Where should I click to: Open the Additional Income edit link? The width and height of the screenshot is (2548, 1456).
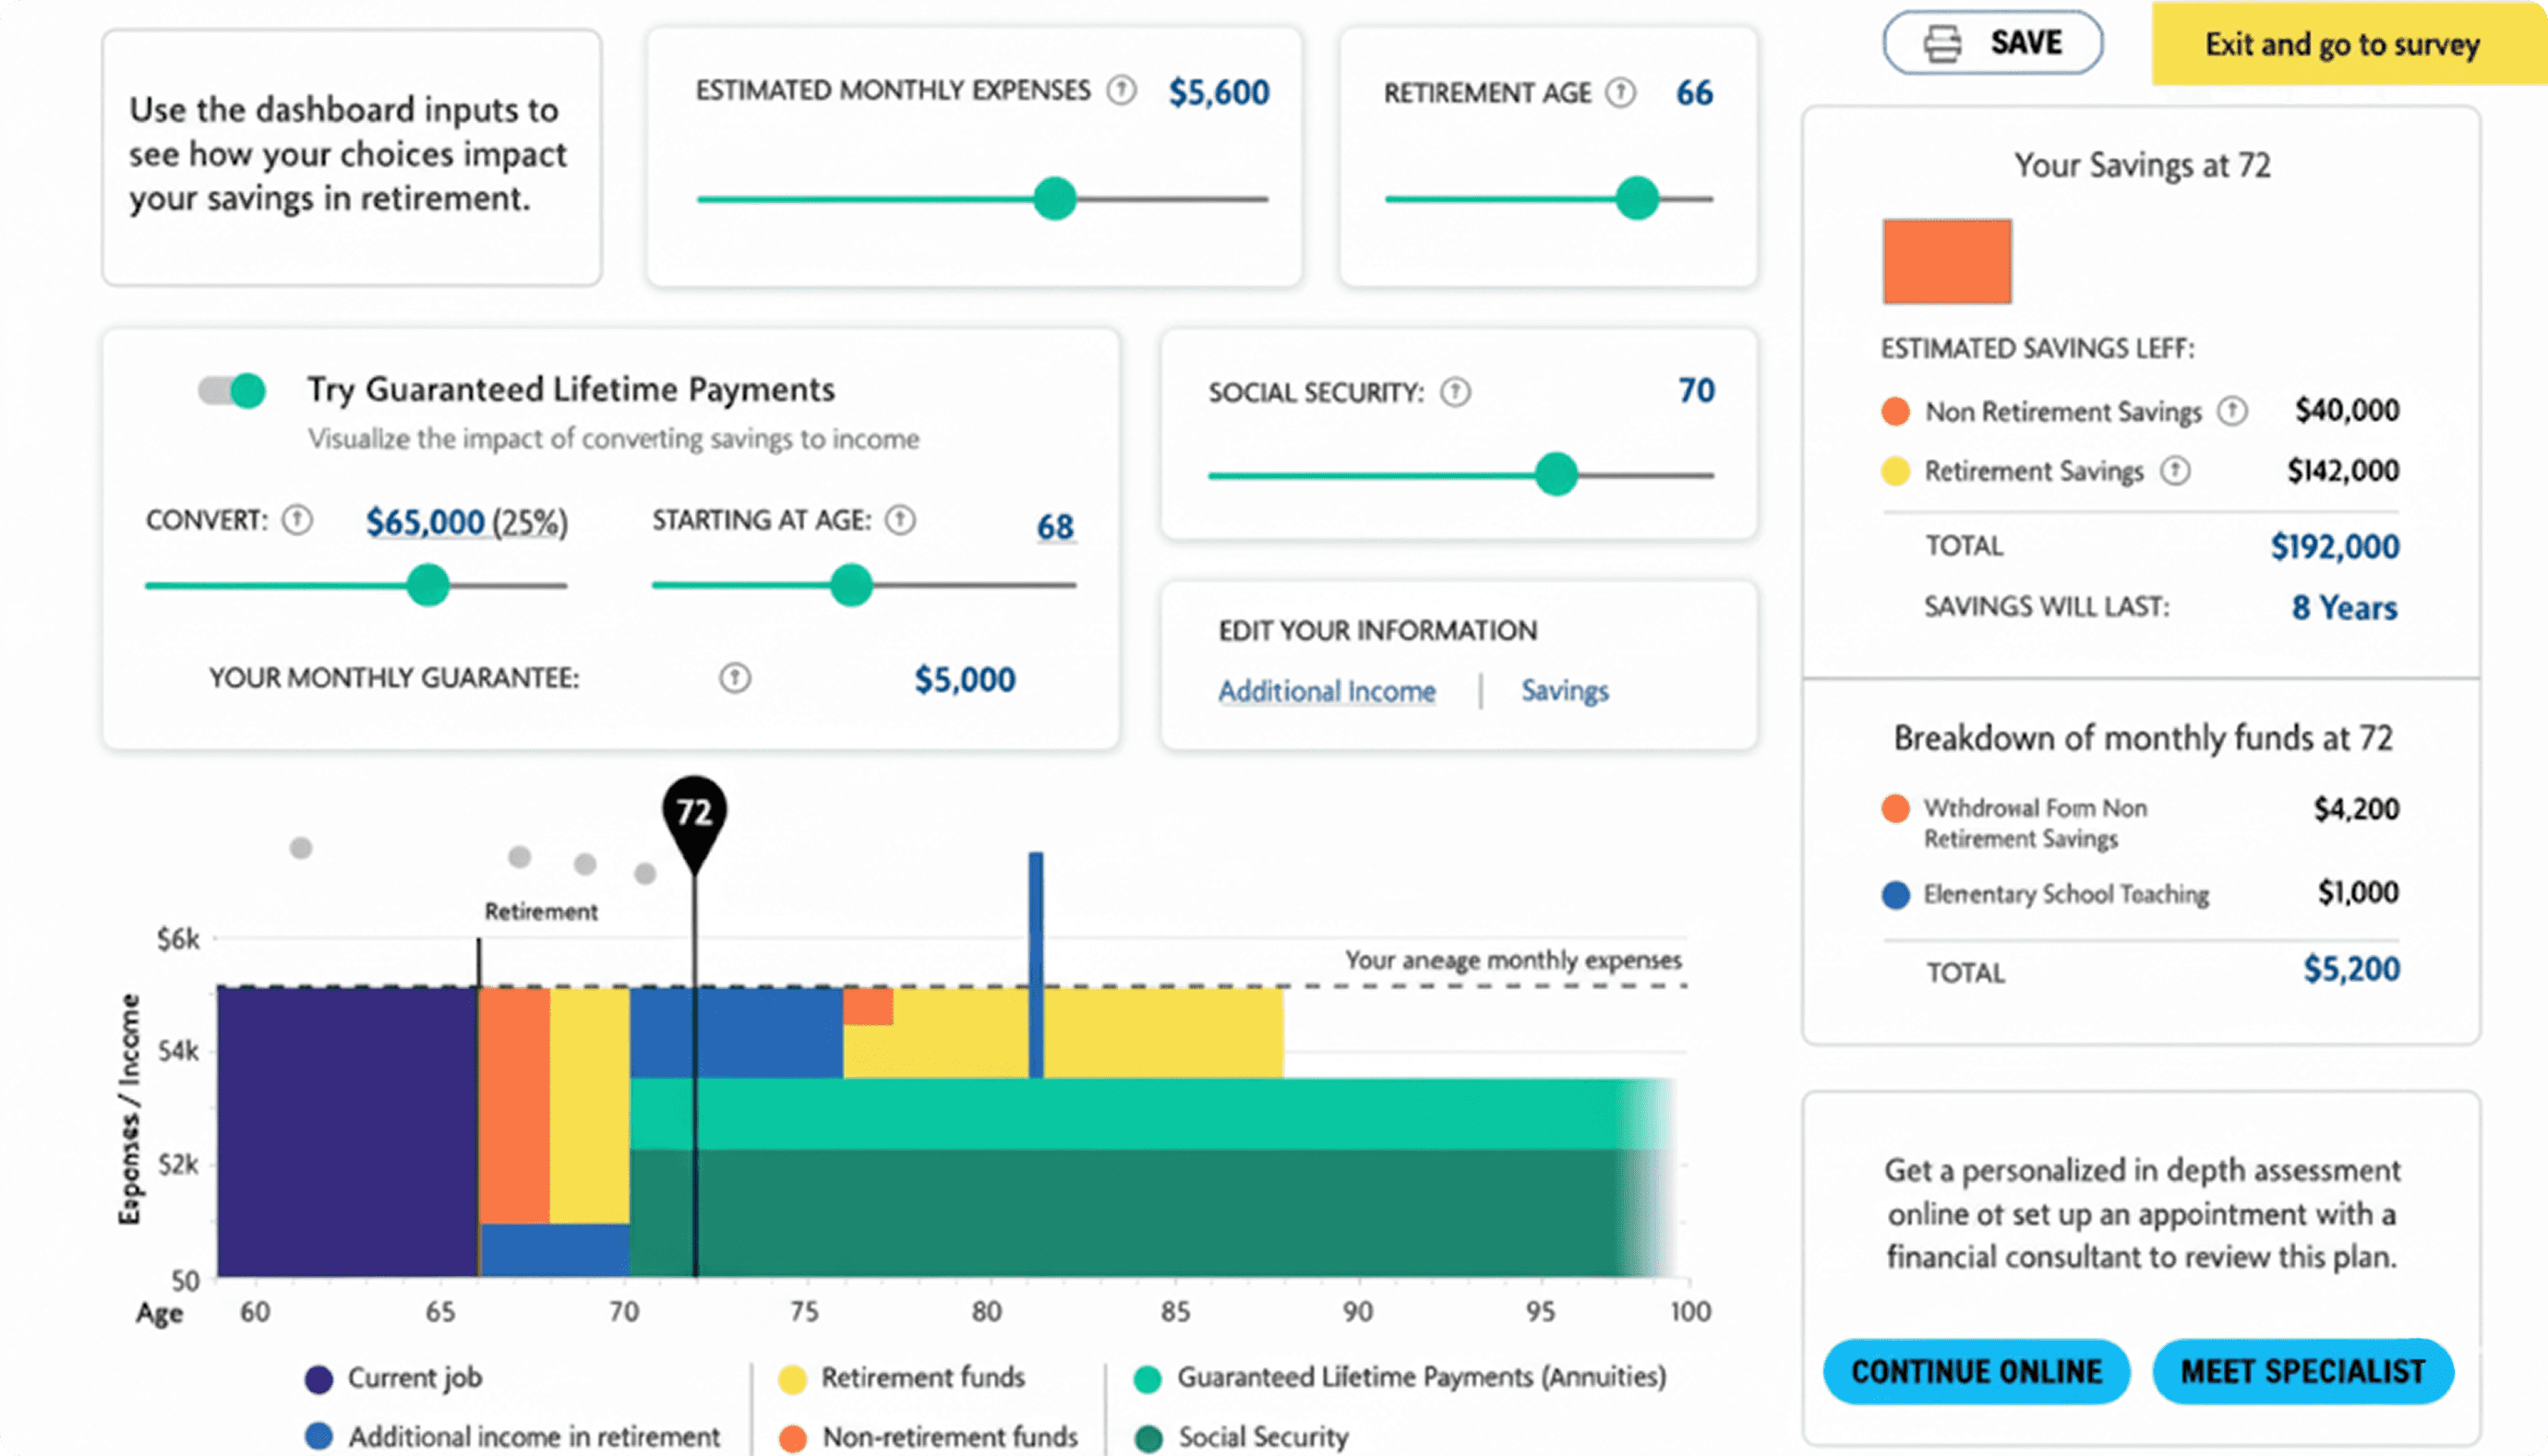[1327, 691]
